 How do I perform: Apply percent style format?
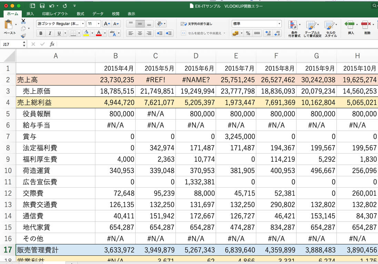point(248,33)
